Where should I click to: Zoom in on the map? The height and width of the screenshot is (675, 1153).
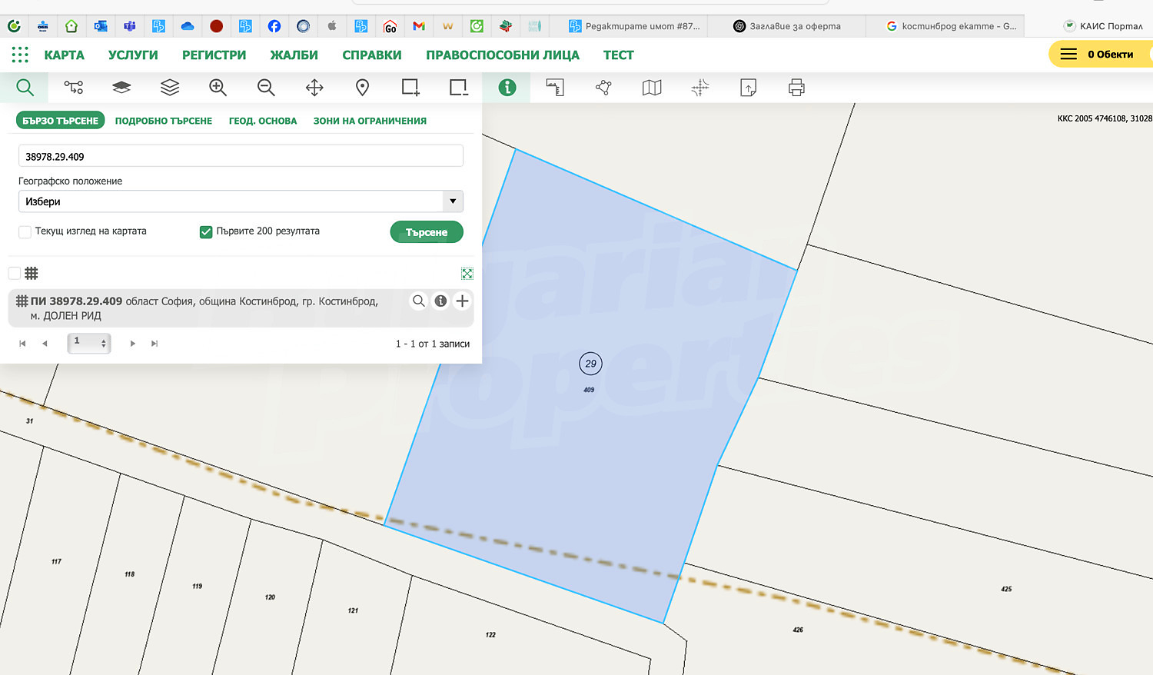(218, 88)
